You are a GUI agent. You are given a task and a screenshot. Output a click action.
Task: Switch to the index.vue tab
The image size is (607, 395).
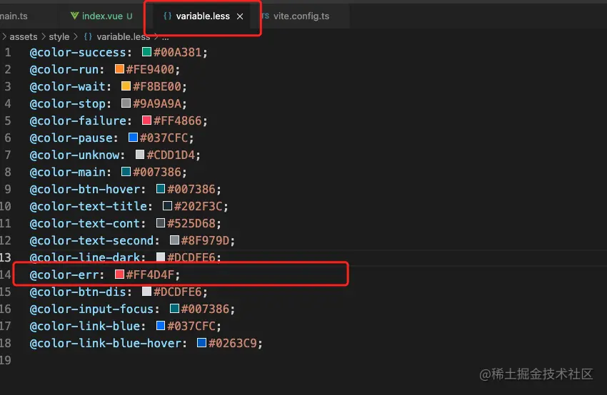[x=101, y=16]
